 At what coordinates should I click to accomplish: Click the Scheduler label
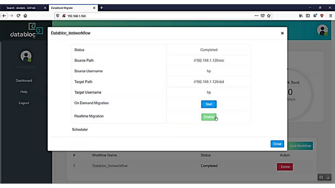80,129
